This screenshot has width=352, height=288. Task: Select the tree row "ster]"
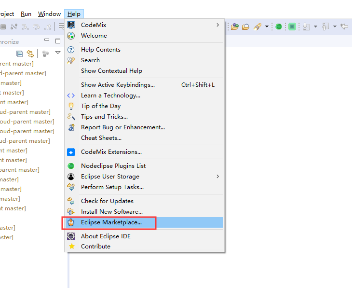click(x=7, y=237)
